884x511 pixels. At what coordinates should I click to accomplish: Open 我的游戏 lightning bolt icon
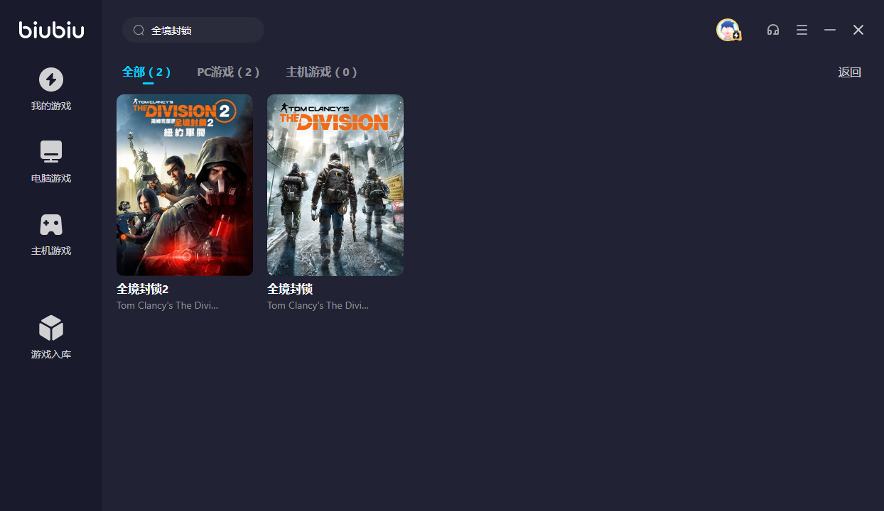(51, 79)
